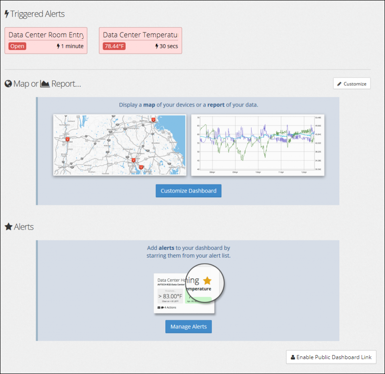The image size is (385, 374).
Task: Open the 'Data Center Room Entry' alert card
Action: [x=46, y=40]
